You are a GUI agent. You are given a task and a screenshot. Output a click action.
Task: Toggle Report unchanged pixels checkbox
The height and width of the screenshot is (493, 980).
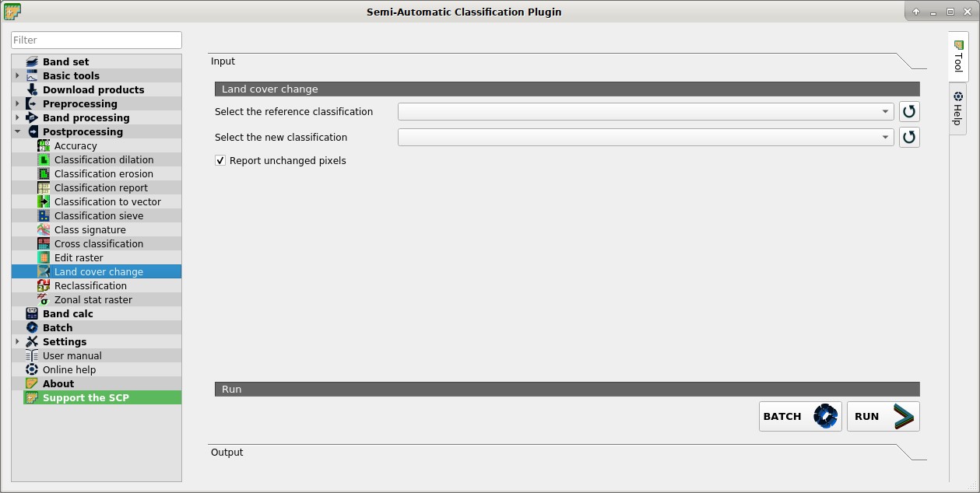point(220,160)
